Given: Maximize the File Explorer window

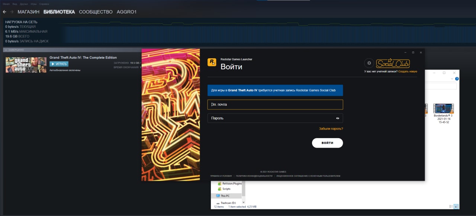Looking at the screenshot, I should [444, 73].
